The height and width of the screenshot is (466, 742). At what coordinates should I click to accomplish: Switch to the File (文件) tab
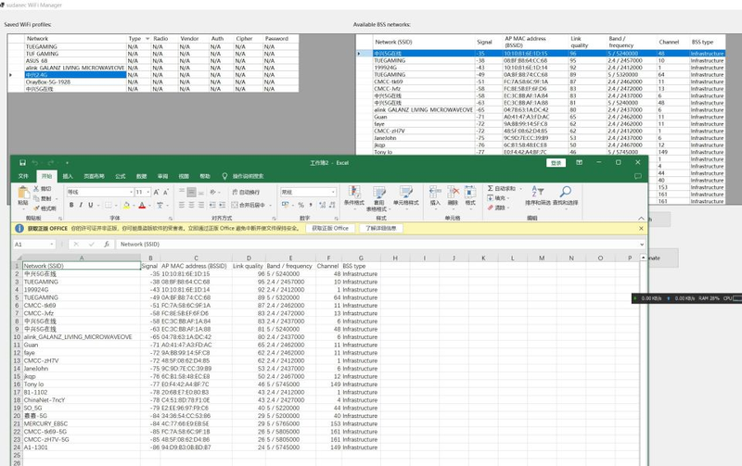(x=24, y=176)
